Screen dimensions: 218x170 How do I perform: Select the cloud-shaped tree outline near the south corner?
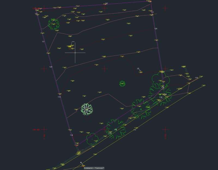(92, 138)
